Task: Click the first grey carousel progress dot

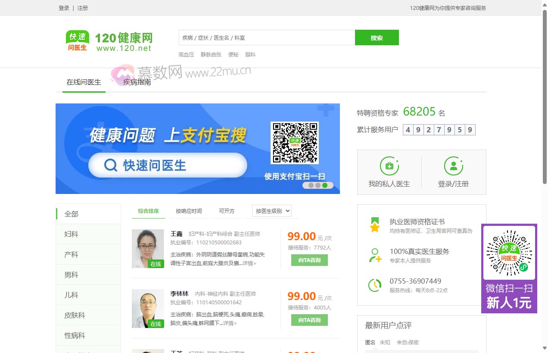Action: (x=311, y=185)
